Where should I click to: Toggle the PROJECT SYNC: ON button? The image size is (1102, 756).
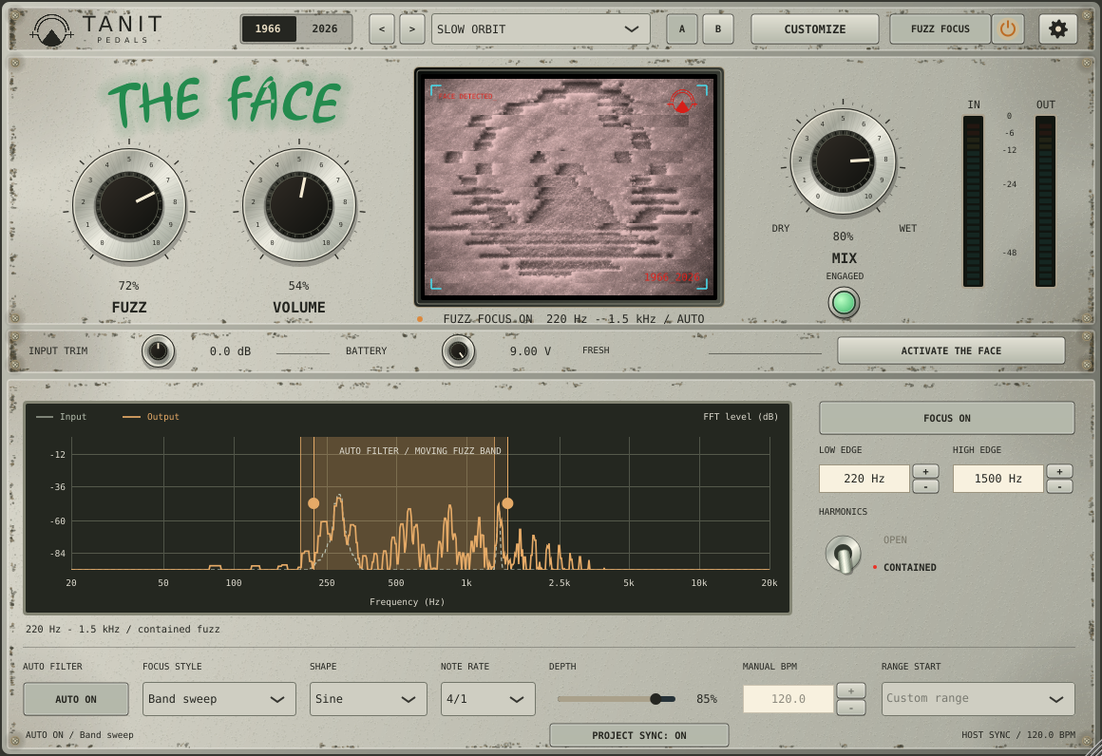(x=638, y=735)
